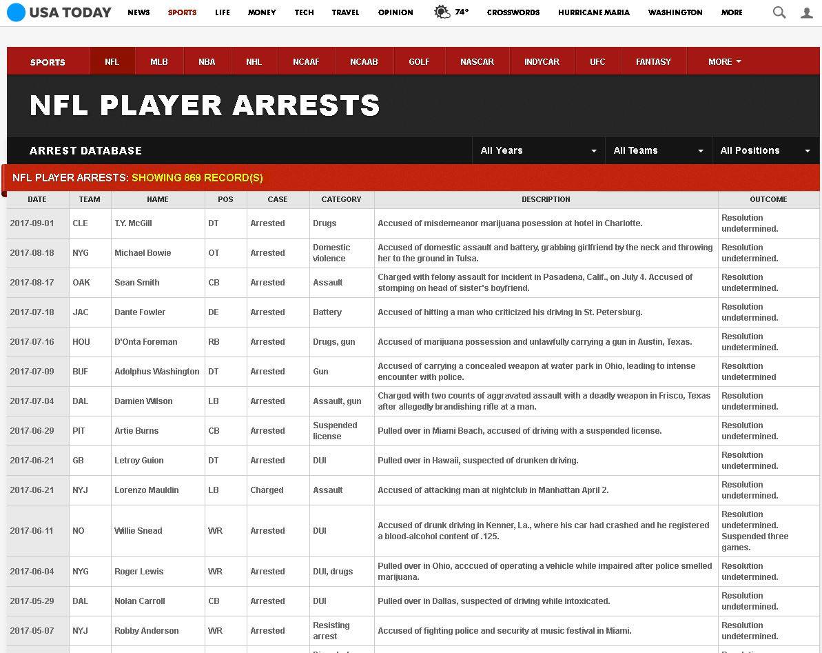Click the name Adolphus Washington
822x653 pixels.
156,372
